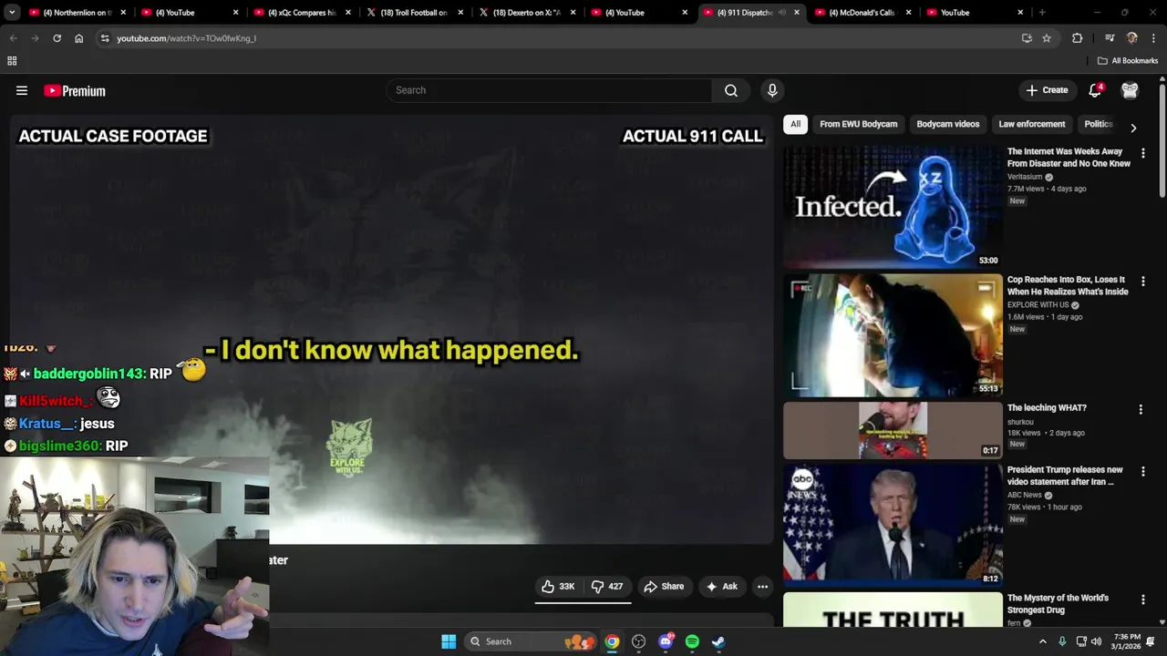Open Mystery of World's Strongest Drug title

coord(1058,604)
